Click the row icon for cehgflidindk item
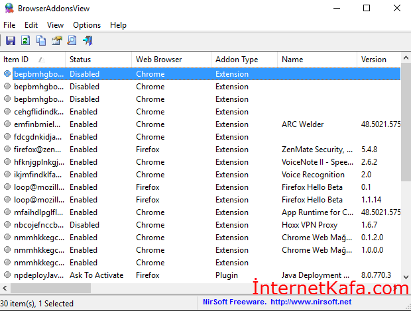 7,112
